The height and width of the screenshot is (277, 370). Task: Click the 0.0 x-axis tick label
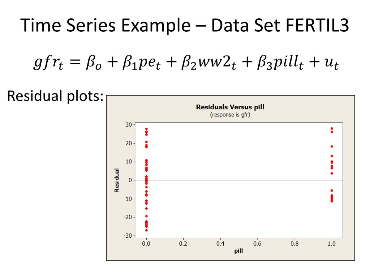coord(146,243)
